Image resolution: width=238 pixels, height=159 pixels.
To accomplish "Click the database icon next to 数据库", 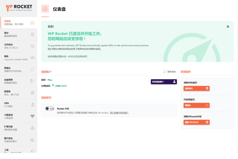I will pyautogui.click(x=32, y=93).
